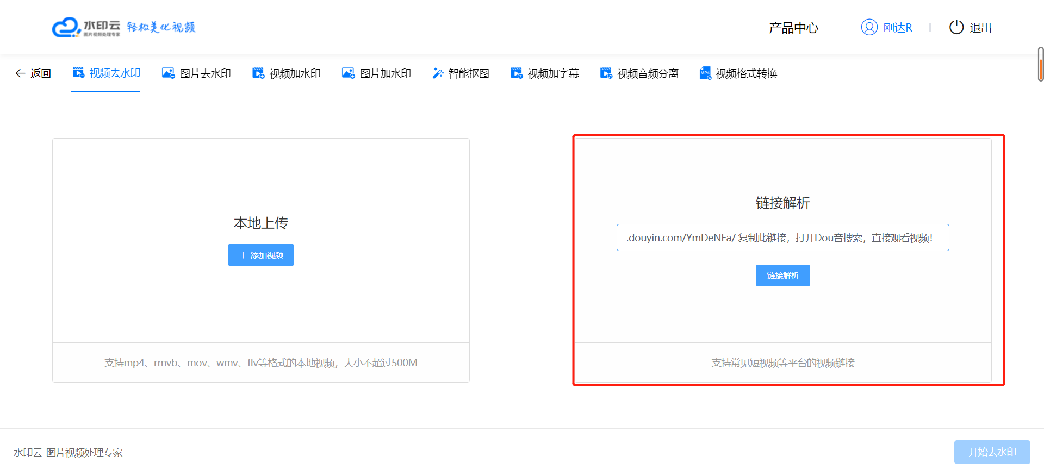Click the 视频加水印 video icon

[258, 73]
